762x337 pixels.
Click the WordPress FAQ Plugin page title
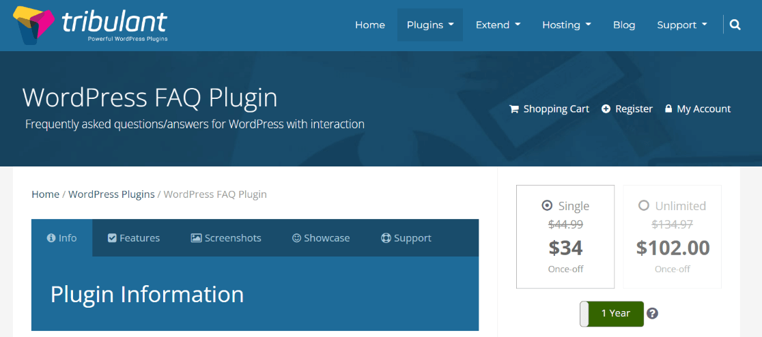[150, 98]
